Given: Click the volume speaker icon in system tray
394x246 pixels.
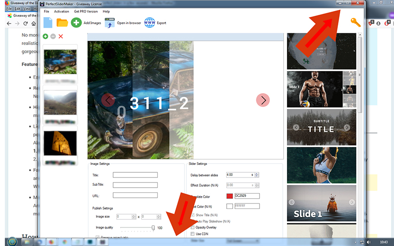Looking at the screenshot, I should point(369,242).
